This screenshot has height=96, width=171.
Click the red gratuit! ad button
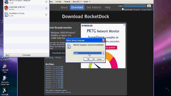coord(111,47)
